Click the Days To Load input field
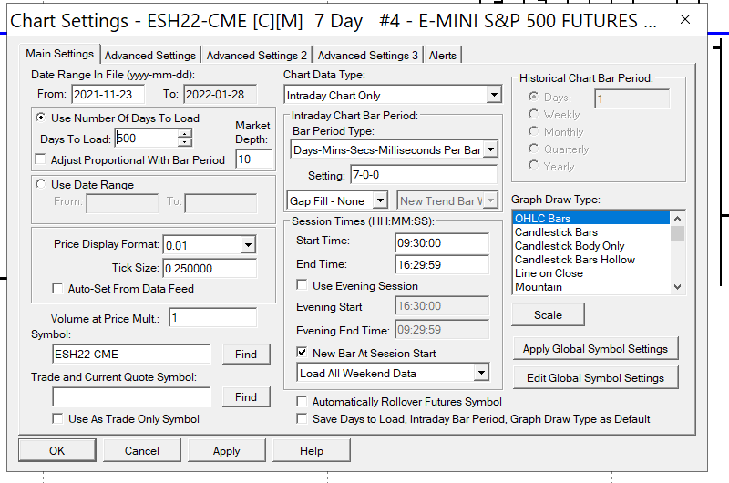 (147, 139)
